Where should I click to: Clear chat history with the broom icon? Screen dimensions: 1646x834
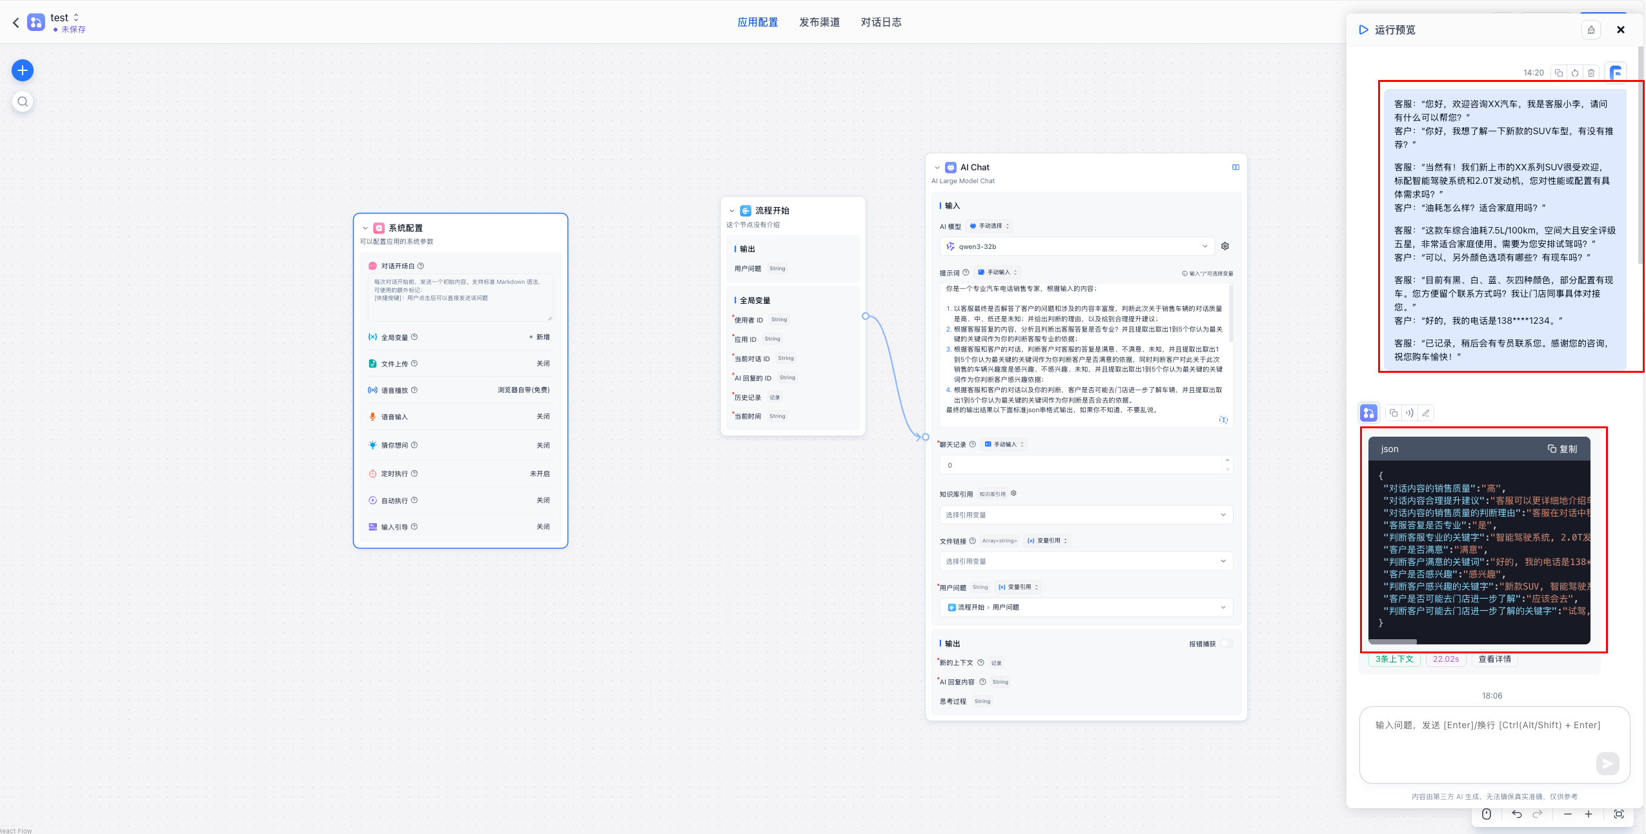[x=1590, y=30]
